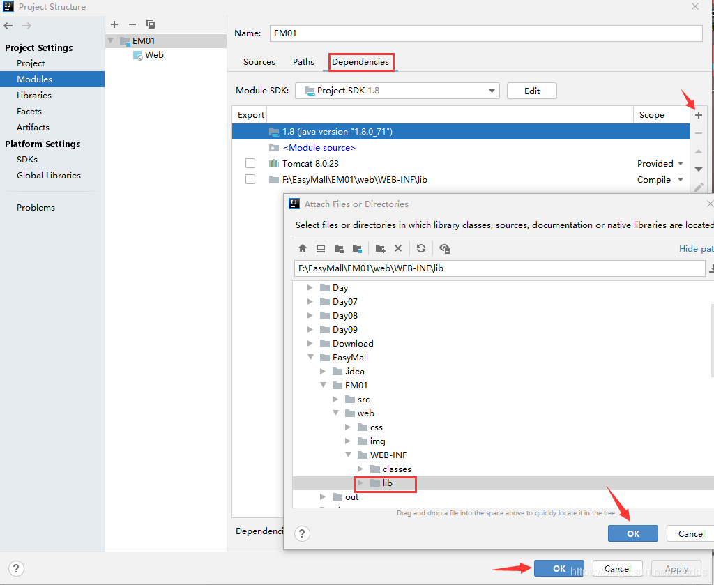Add a dependency with the plus icon beside Scope
714x585 pixels.
click(699, 115)
